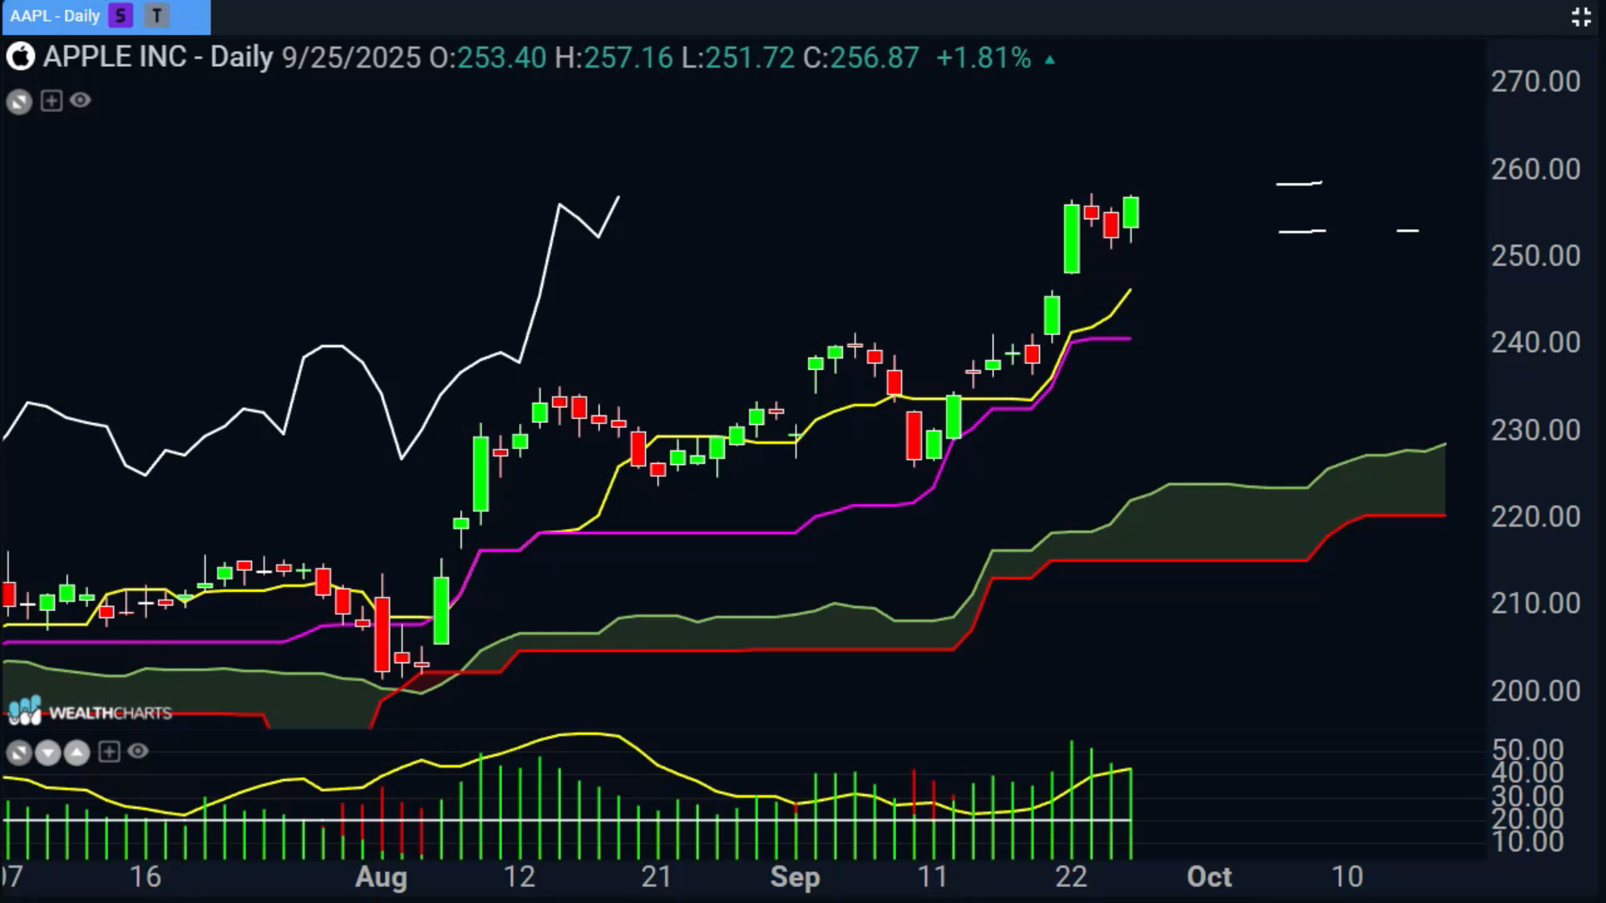Click the WealthCharts logo watermark

(90, 712)
